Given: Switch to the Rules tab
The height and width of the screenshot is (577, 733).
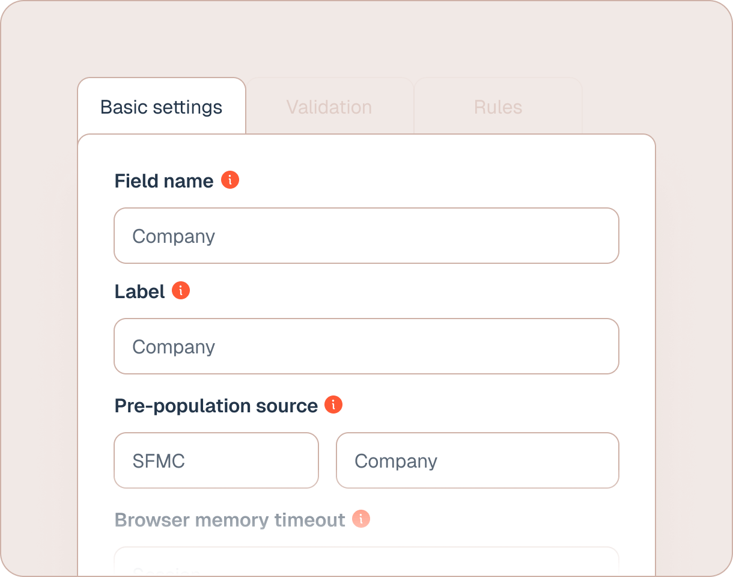Looking at the screenshot, I should (x=497, y=106).
